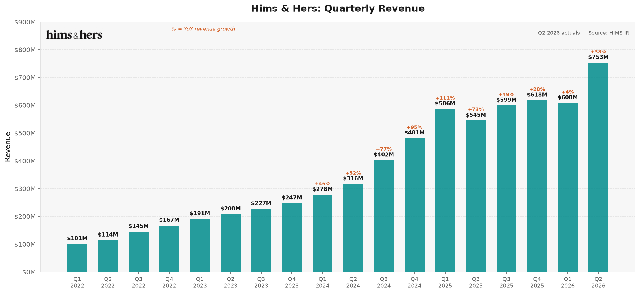Click the $114M value label
The height and width of the screenshot is (294, 640).
click(x=108, y=235)
